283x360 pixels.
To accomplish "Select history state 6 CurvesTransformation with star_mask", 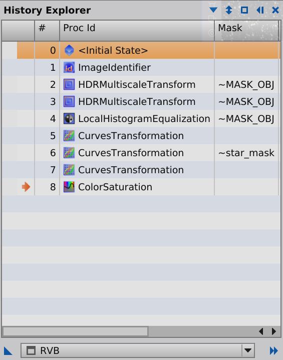I will 141,153.
